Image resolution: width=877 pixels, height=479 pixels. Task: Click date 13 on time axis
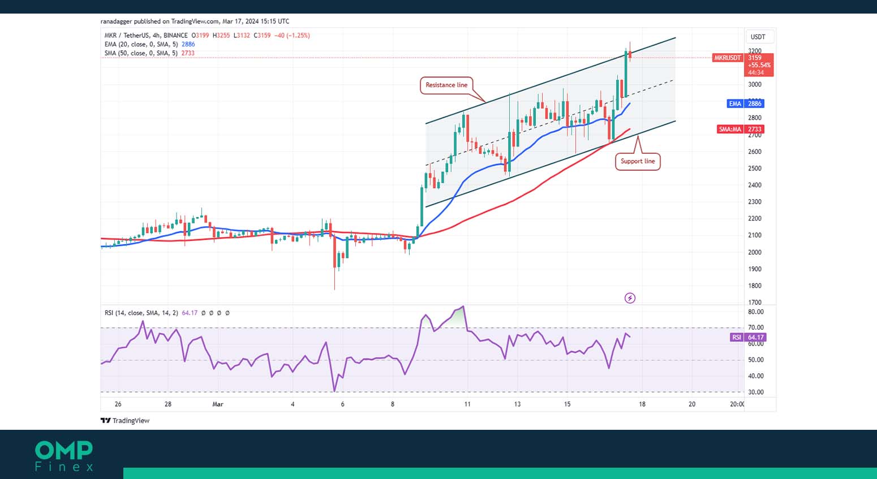click(517, 404)
